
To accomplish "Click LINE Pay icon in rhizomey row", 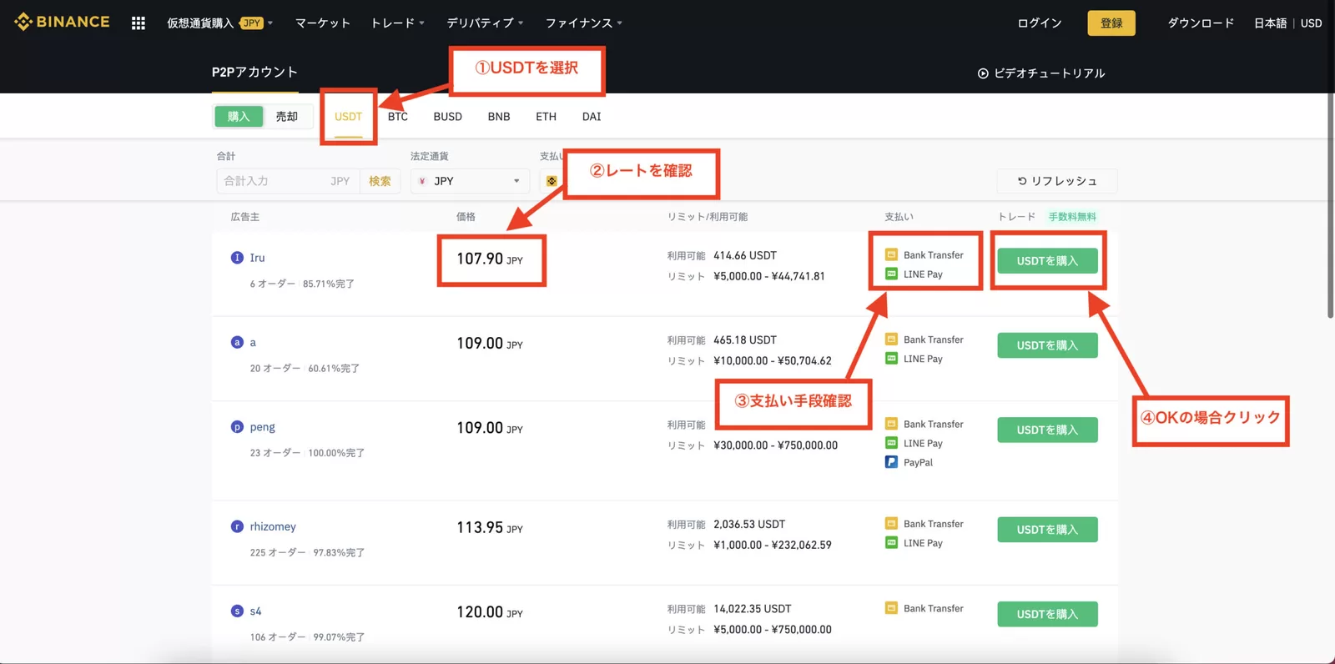I will point(891,543).
